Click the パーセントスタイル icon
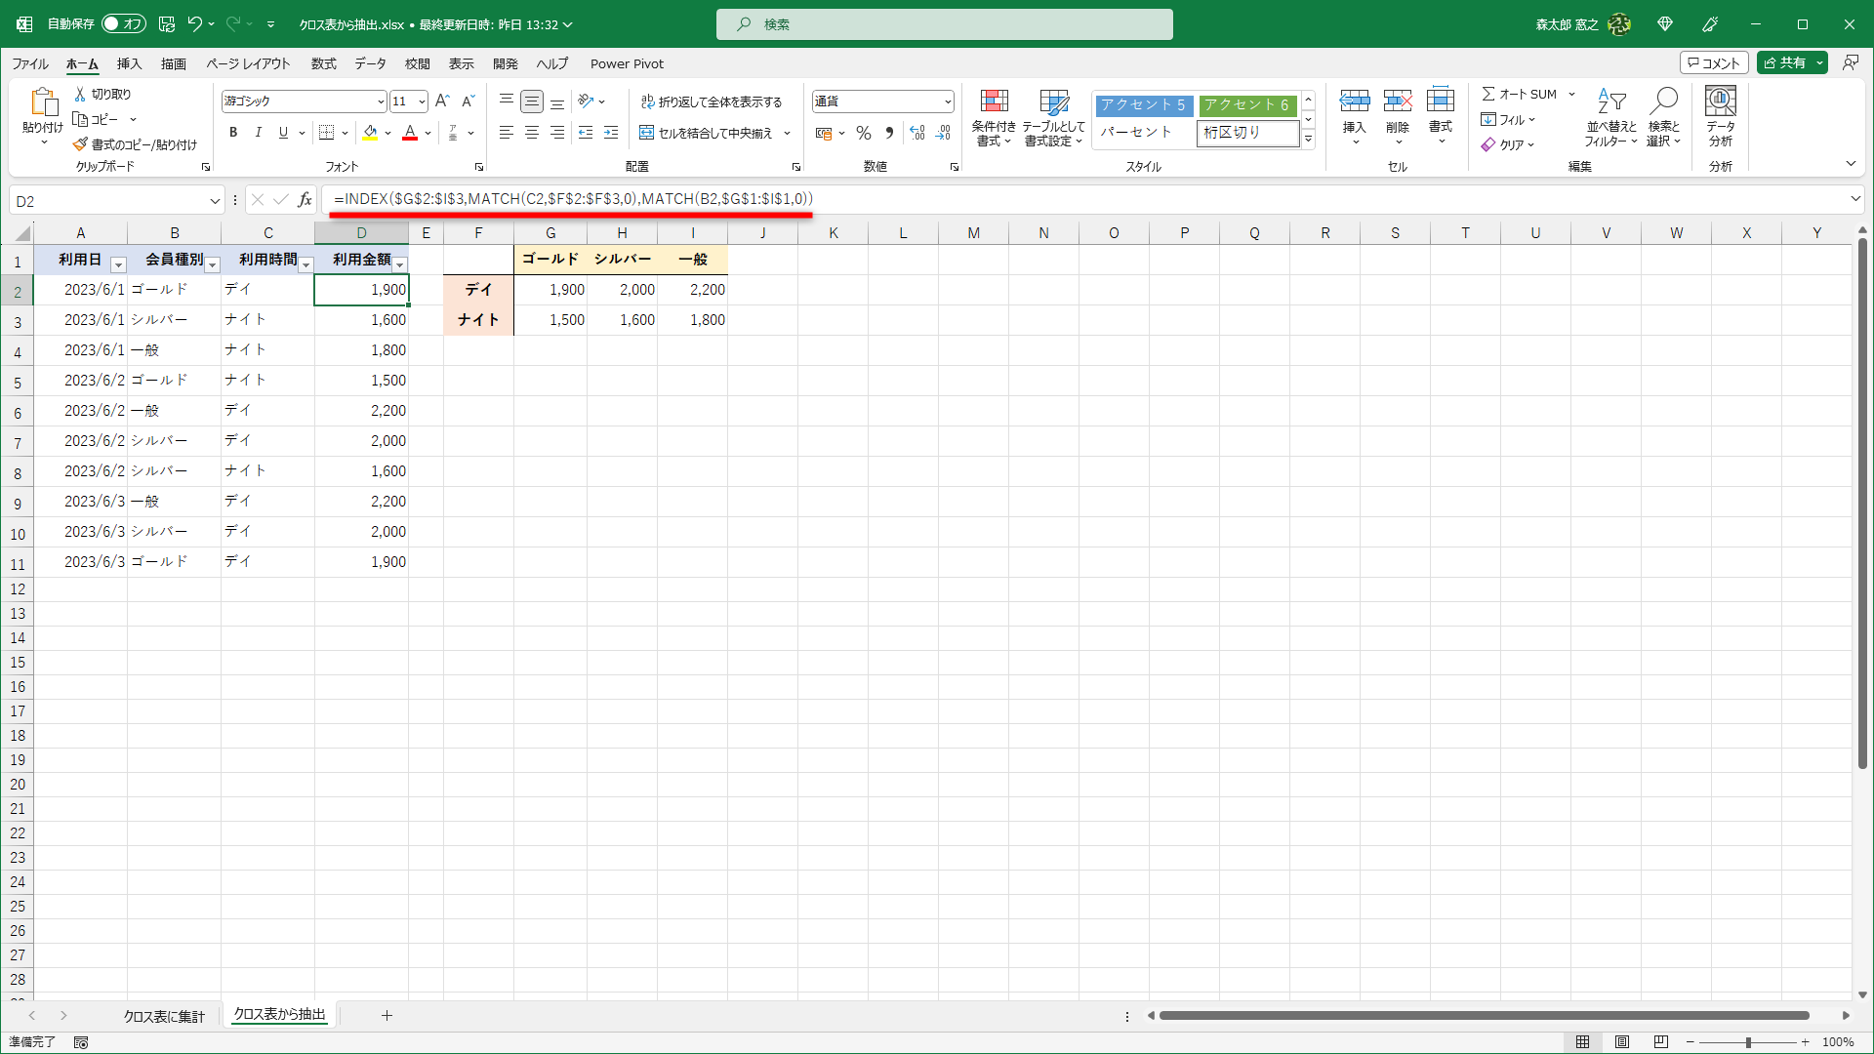This screenshot has width=1874, height=1054. [863, 133]
